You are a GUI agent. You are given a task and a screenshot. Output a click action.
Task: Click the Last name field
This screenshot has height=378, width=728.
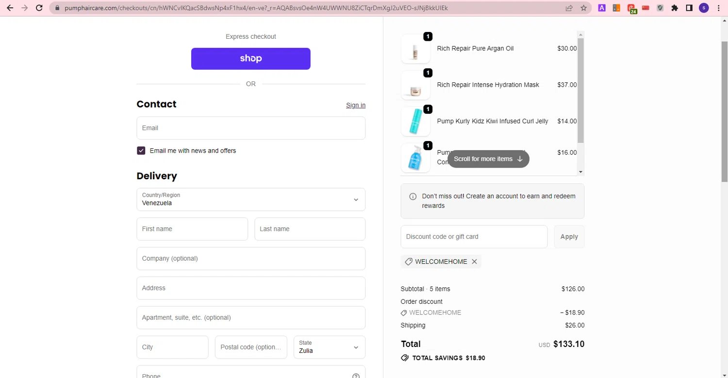click(310, 229)
